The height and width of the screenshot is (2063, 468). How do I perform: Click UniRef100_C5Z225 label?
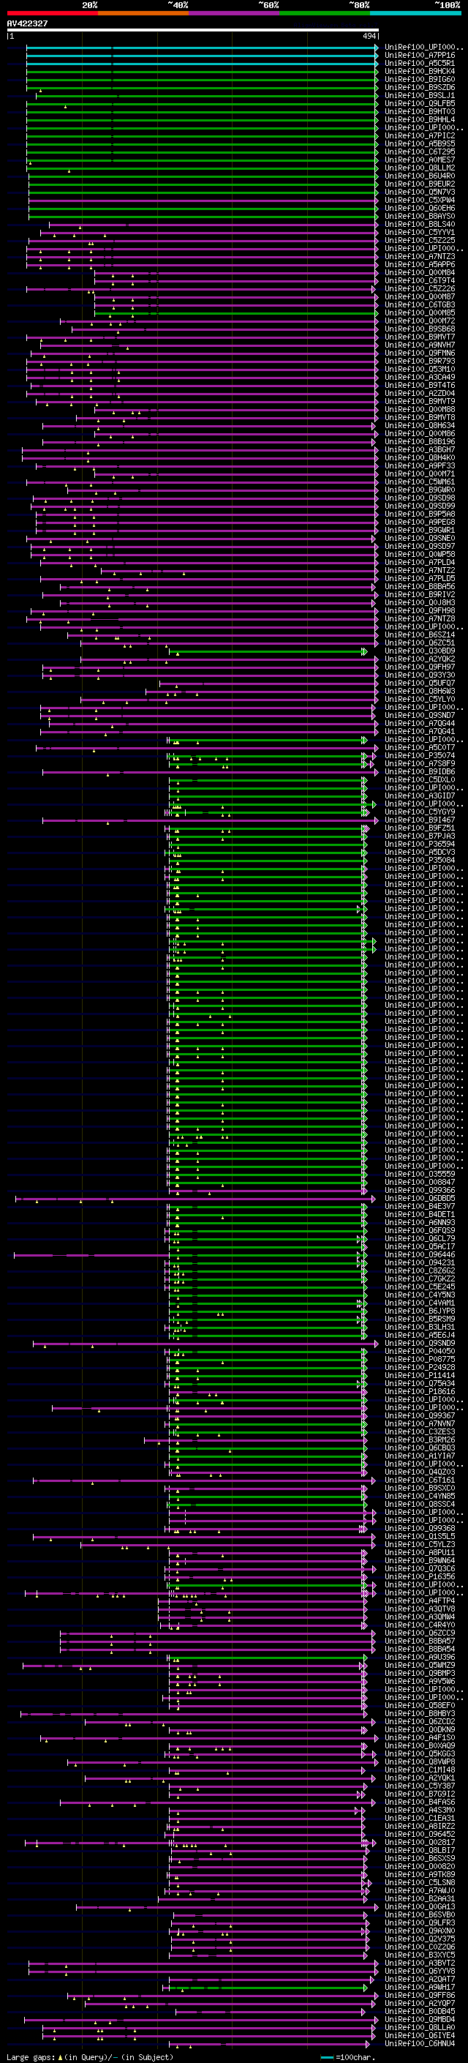420,240
